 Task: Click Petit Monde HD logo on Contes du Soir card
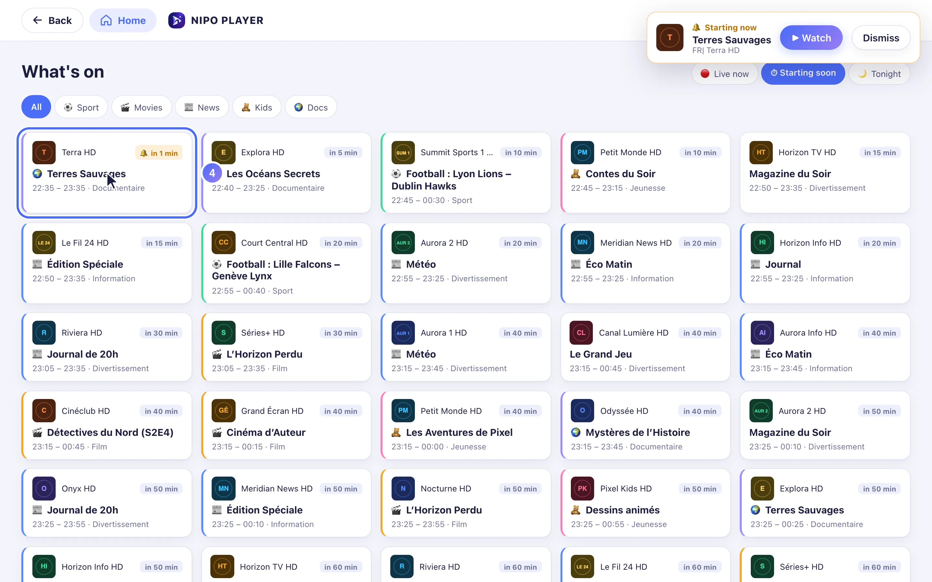coord(582,152)
